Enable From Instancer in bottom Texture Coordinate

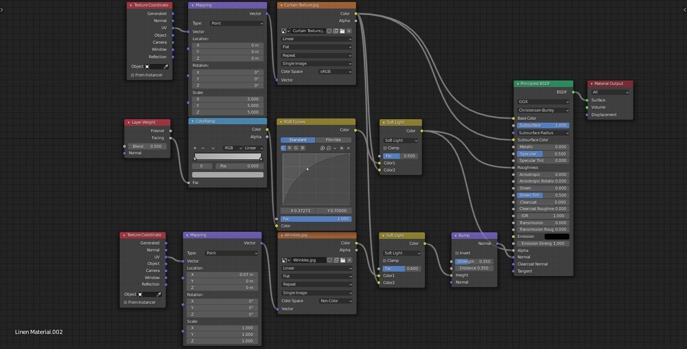(x=126, y=303)
